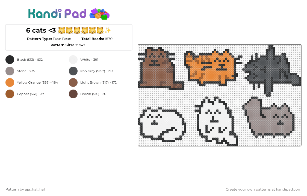Select the Iron Gray (S157) swatch

pos(73,71)
